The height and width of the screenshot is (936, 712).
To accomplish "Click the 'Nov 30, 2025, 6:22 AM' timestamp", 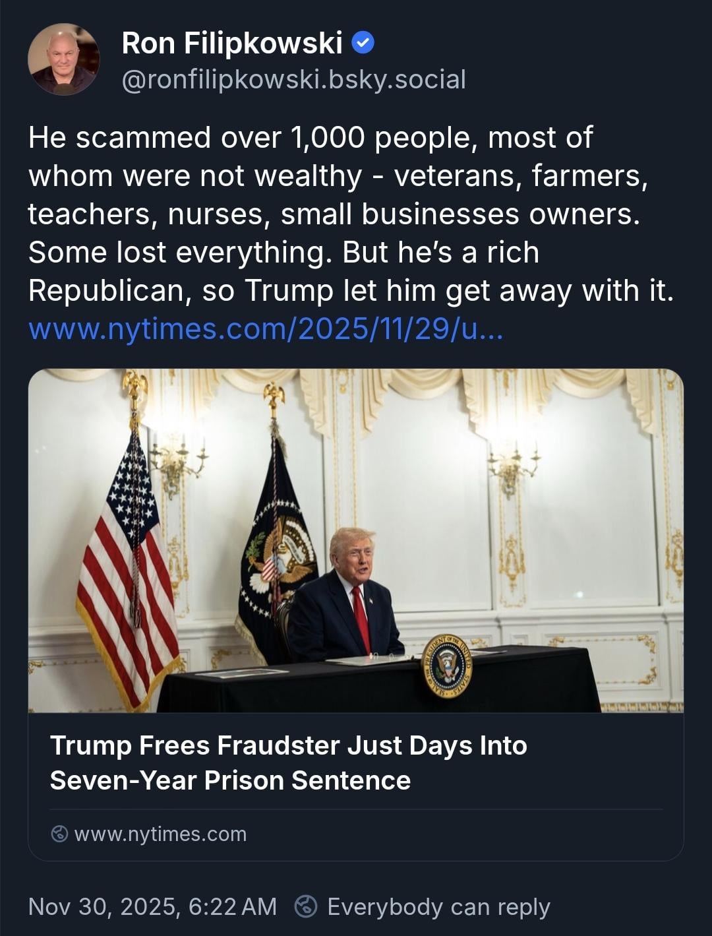I will pos(152,906).
